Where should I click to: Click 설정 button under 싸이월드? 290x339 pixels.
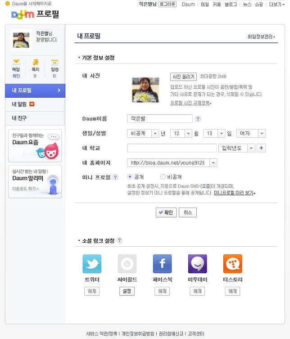pyautogui.click(x=127, y=291)
